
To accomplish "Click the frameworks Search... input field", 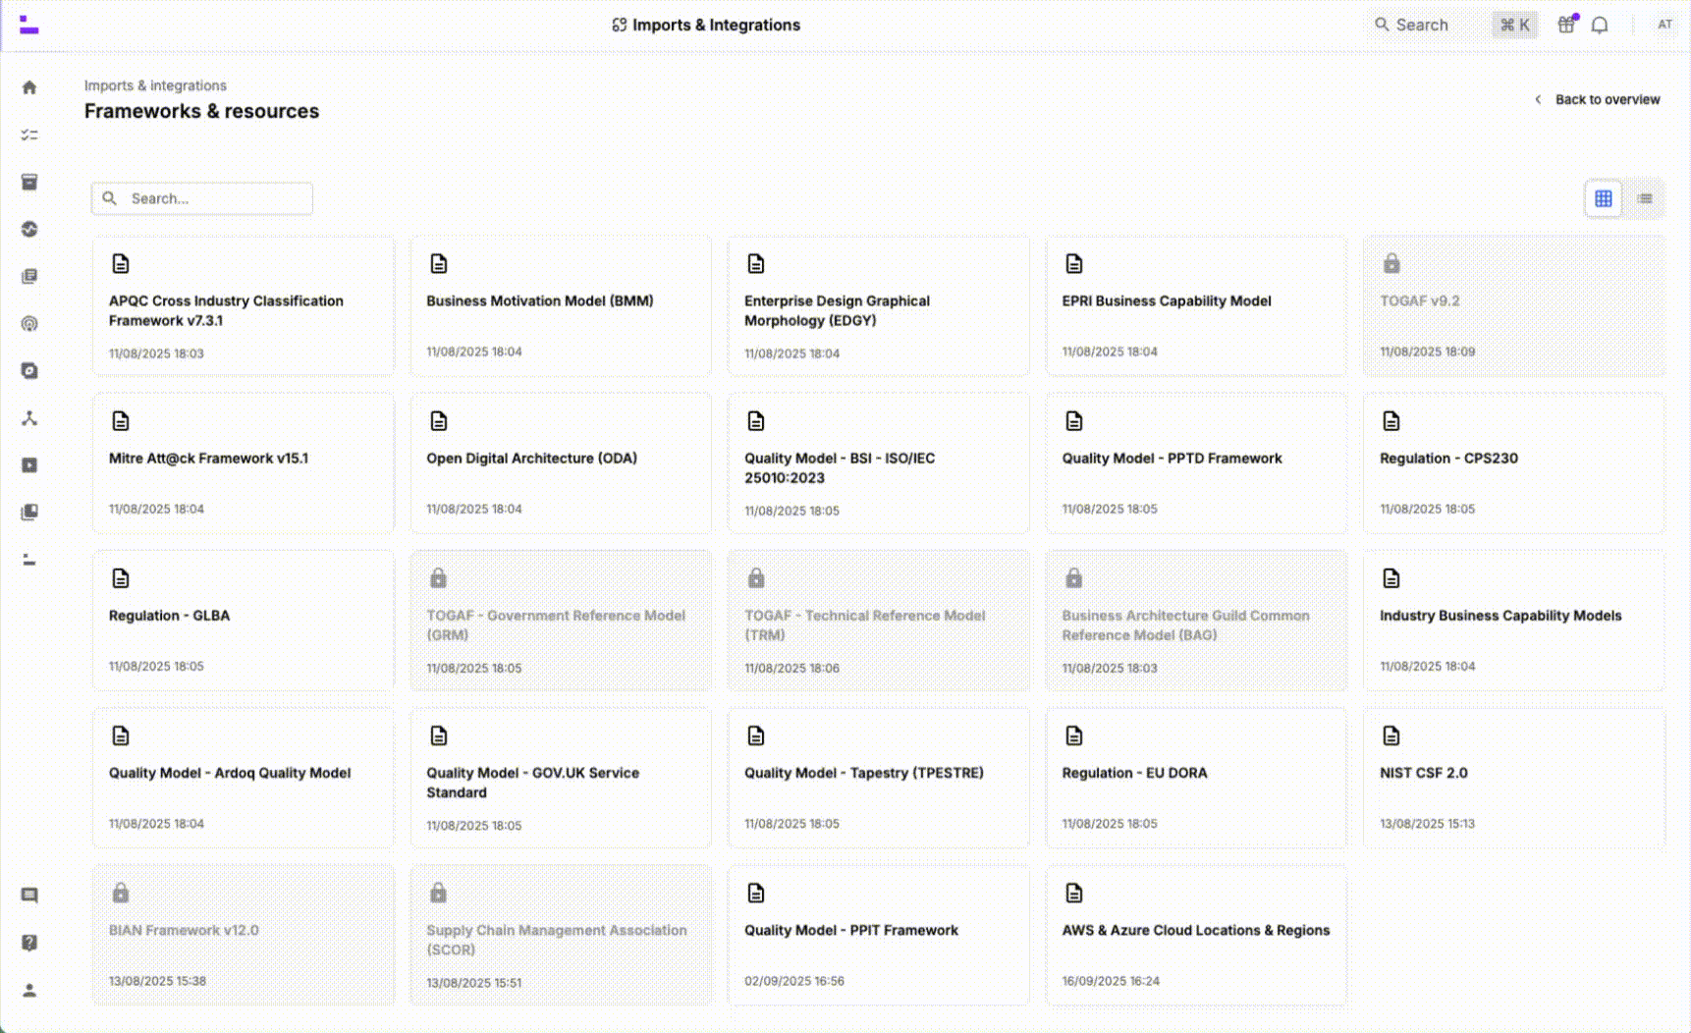I will (216, 198).
